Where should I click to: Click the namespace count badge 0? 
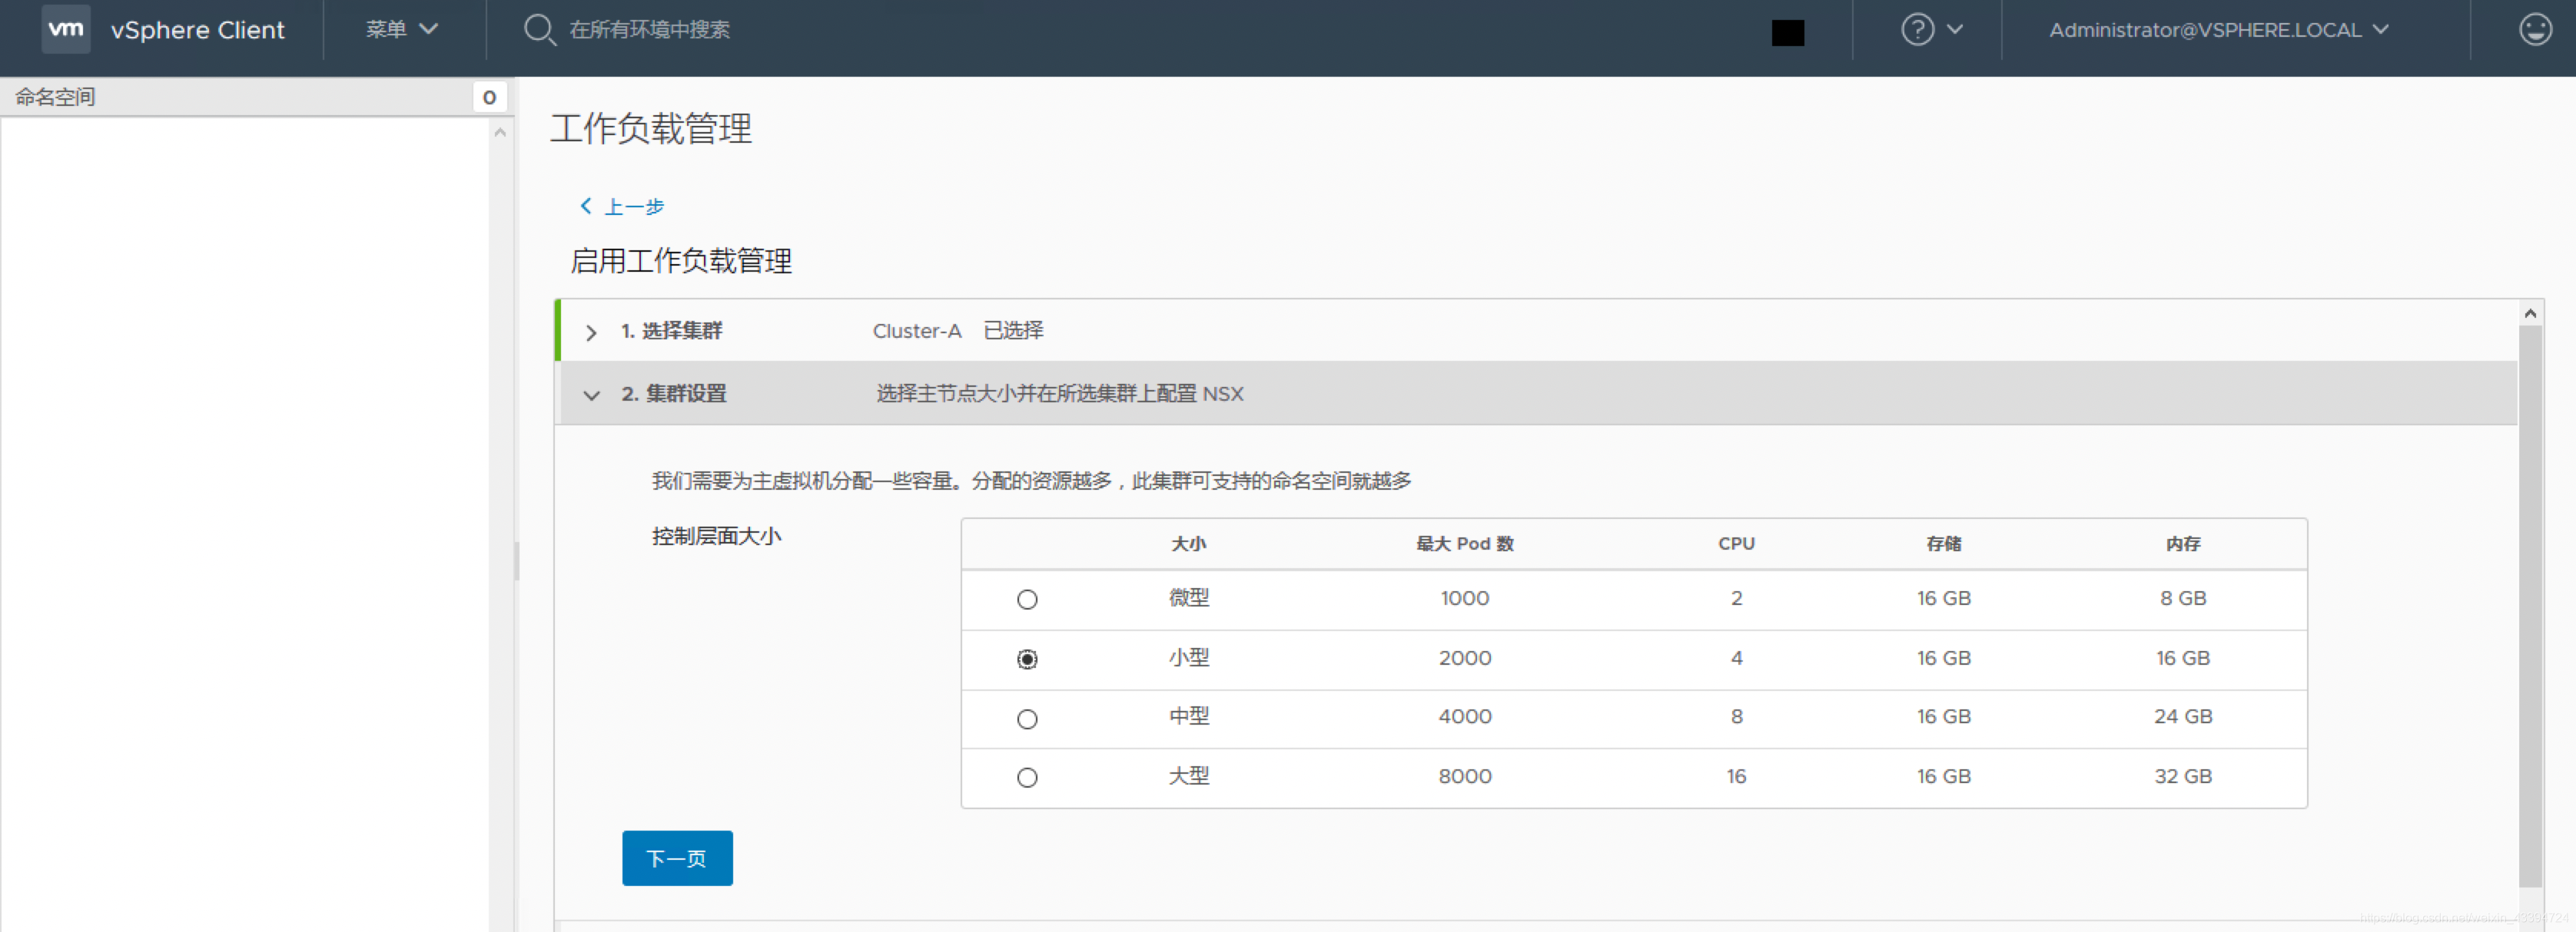(489, 97)
